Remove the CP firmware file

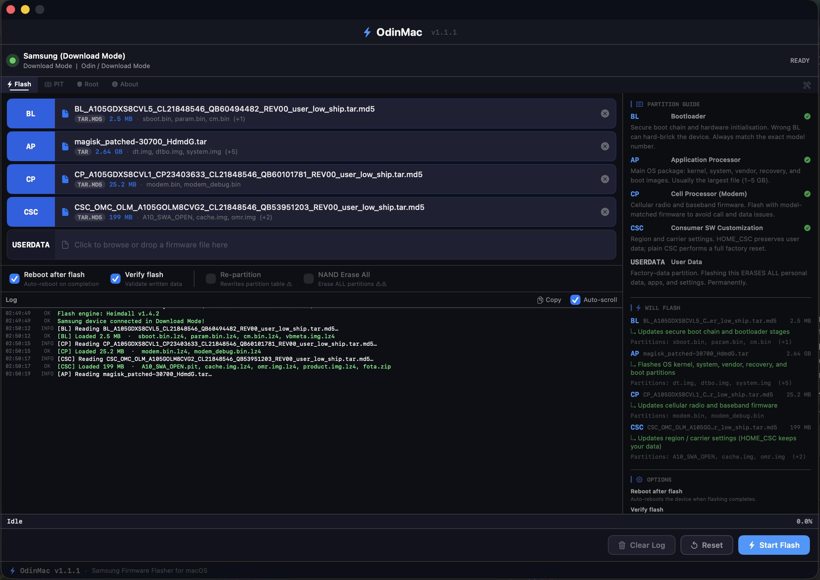pos(605,179)
